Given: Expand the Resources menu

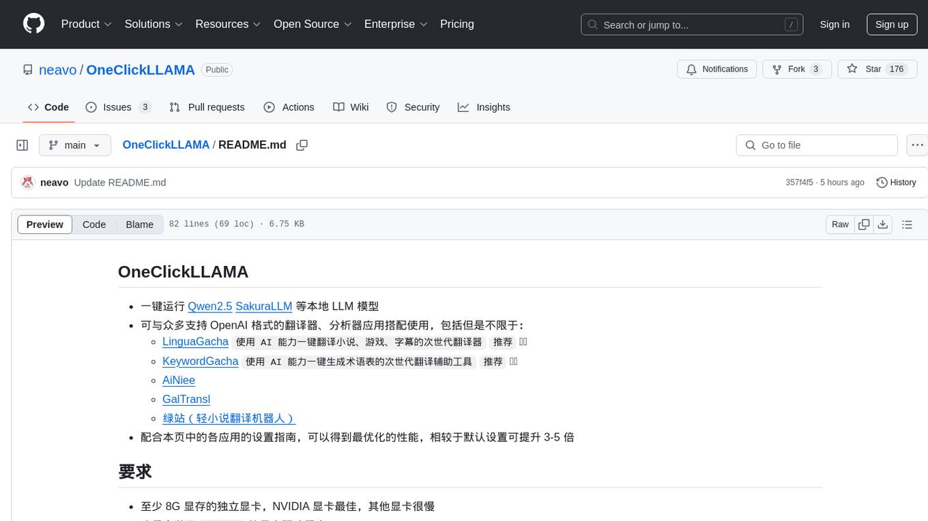Looking at the screenshot, I should 228,24.
